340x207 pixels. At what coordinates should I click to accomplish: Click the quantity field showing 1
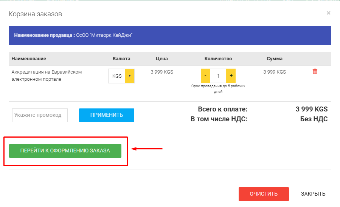coord(218,76)
